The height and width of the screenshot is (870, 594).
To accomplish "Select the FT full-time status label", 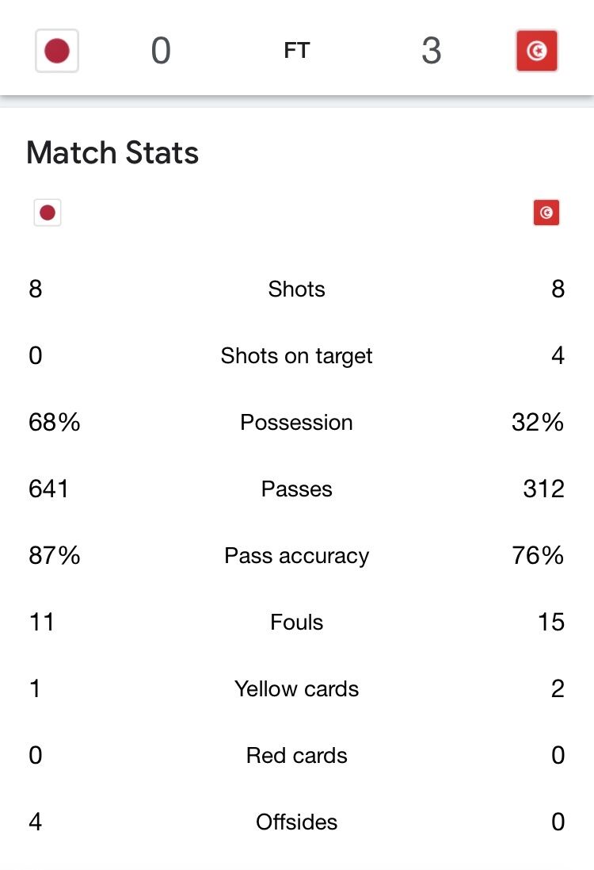I will [x=296, y=51].
